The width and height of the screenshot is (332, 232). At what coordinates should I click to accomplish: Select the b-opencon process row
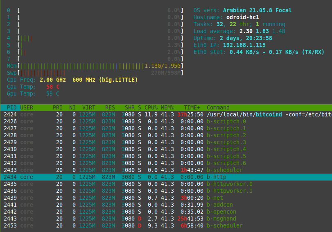(x=166, y=212)
